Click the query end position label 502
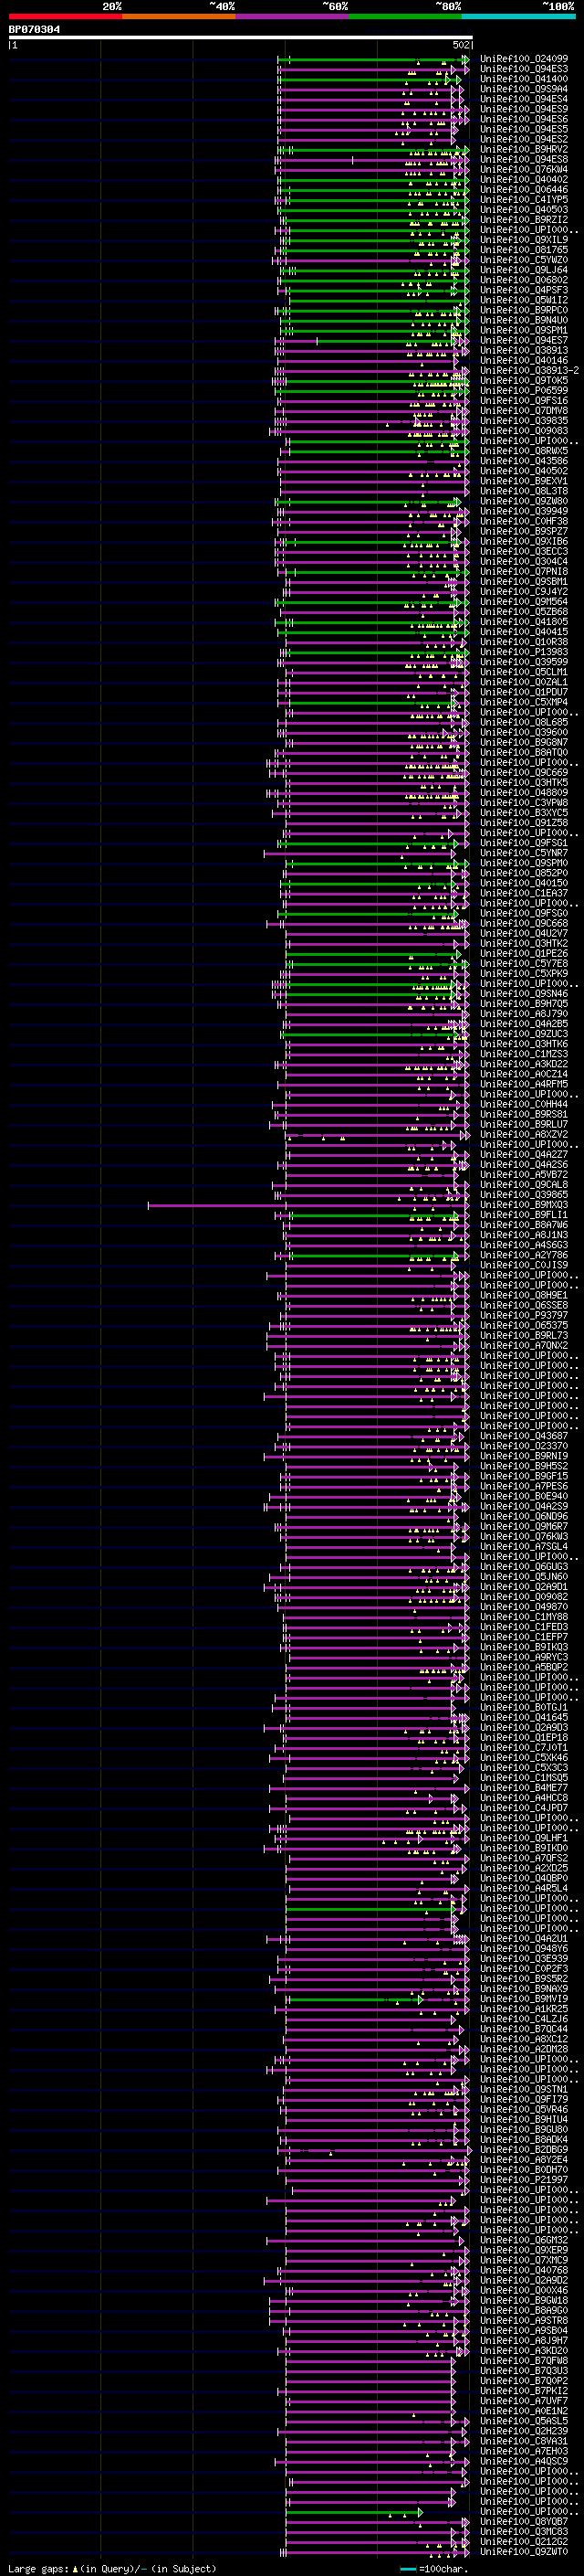 (x=460, y=45)
